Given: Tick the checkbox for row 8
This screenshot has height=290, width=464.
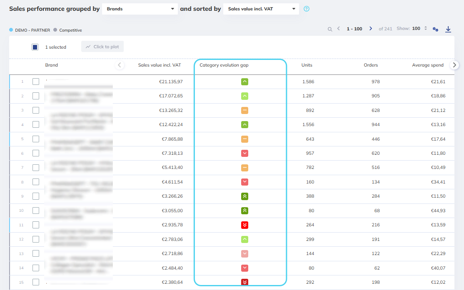Looking at the screenshot, I should point(36,182).
